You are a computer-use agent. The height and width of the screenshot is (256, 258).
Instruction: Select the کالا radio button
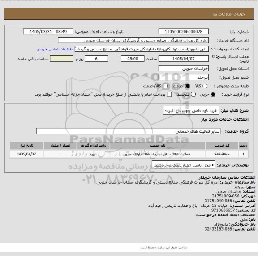205,86
